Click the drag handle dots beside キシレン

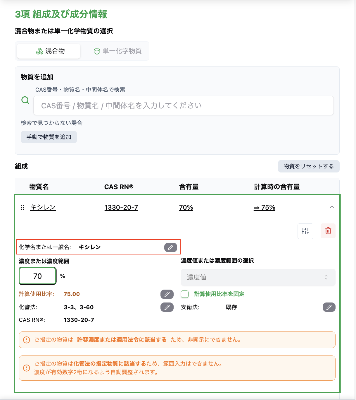pos(22,207)
